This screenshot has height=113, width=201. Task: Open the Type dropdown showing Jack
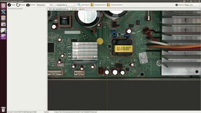click(x=195, y=5)
